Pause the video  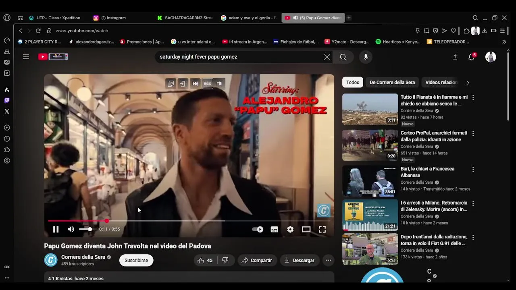(x=56, y=229)
